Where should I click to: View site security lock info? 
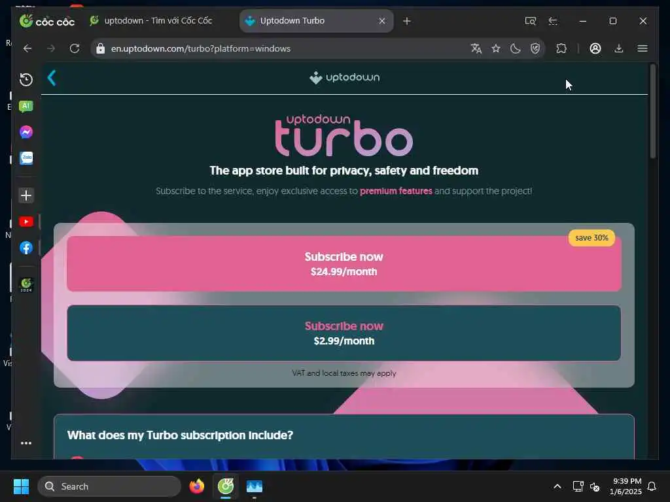coord(100,48)
